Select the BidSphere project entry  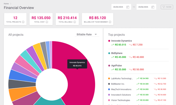pyautogui.click(x=117, y=53)
